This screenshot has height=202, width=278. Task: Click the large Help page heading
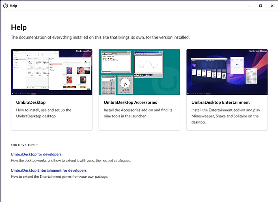(x=19, y=28)
